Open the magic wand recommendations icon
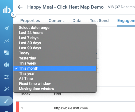This screenshot has height=112, width=135. 6,89
